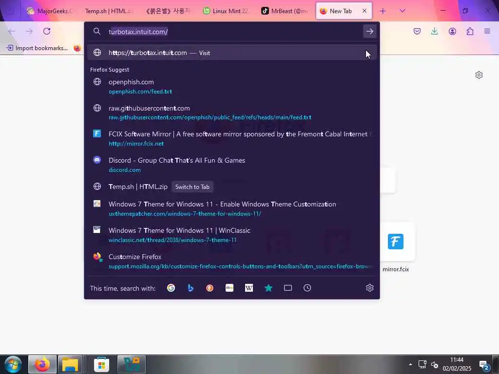Viewport: 499px width, 374px height.
Task: Click the taskbar clock showing 11:44
Action: (457, 364)
